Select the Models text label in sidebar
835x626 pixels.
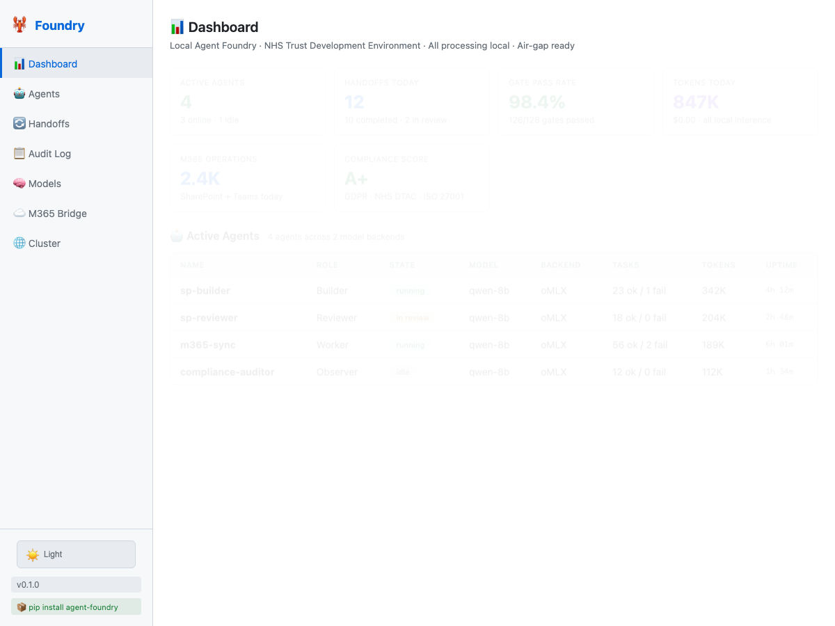click(x=45, y=184)
